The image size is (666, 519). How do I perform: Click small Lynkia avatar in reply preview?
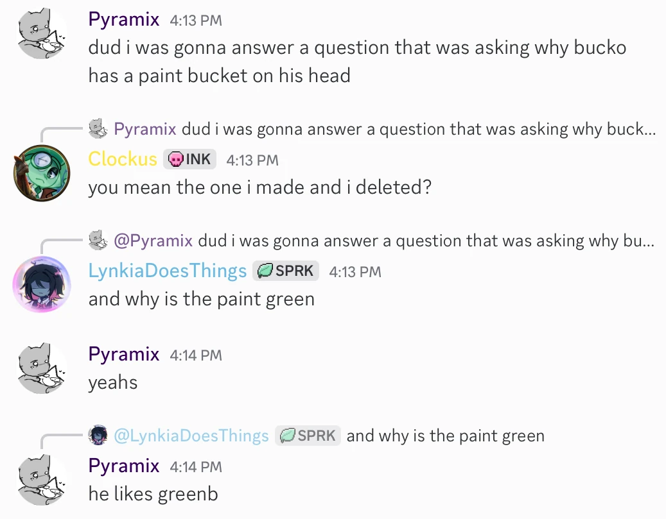pos(98,436)
